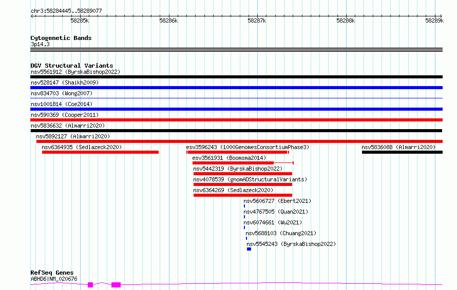Click the small blue tick under nsv6074661

coord(244,227)
